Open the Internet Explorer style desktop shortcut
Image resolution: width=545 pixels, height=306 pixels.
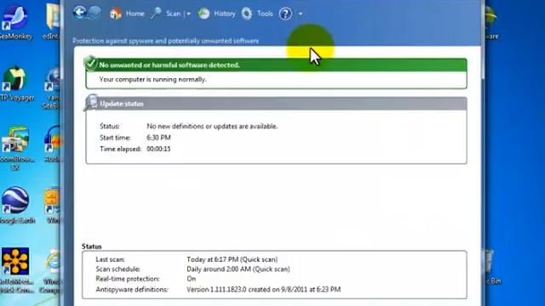click(x=51, y=270)
